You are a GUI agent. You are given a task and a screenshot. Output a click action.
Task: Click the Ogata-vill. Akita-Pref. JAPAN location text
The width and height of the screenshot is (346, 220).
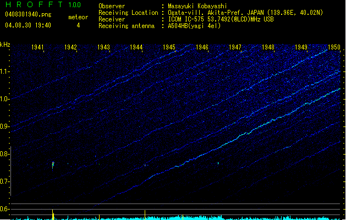tap(216, 13)
